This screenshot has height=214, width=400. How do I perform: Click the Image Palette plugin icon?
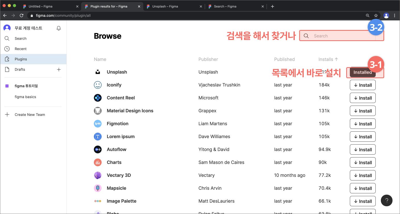[98, 201]
